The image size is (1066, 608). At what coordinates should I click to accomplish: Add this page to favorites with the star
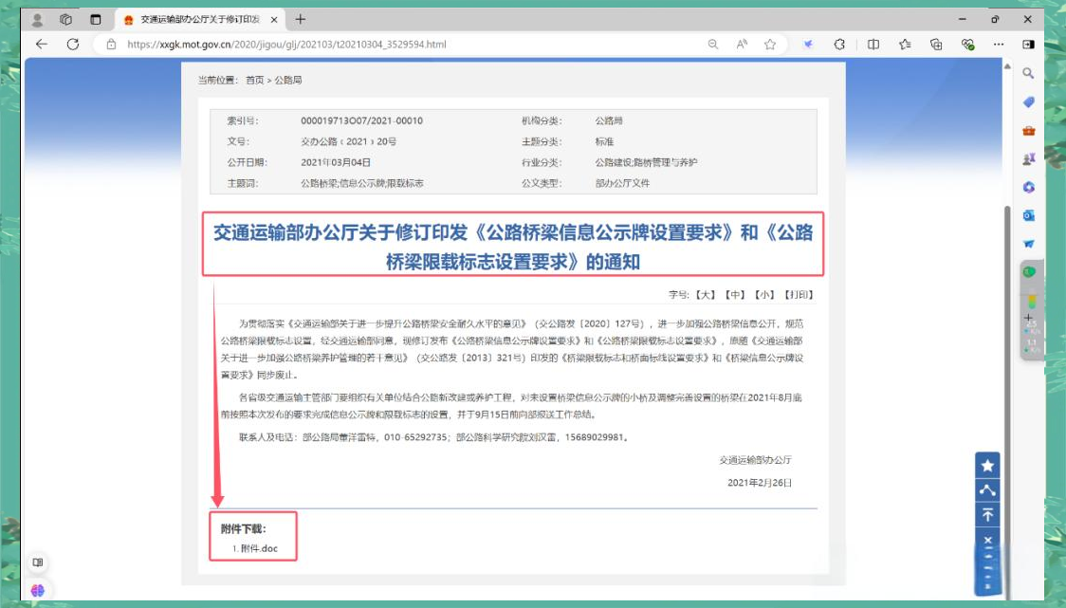point(769,45)
